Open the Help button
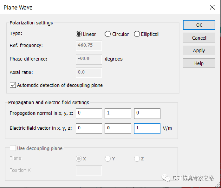 [x=199, y=63]
